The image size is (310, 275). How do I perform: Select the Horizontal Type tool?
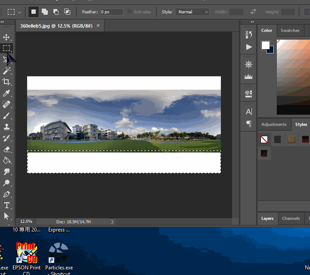pos(6,205)
